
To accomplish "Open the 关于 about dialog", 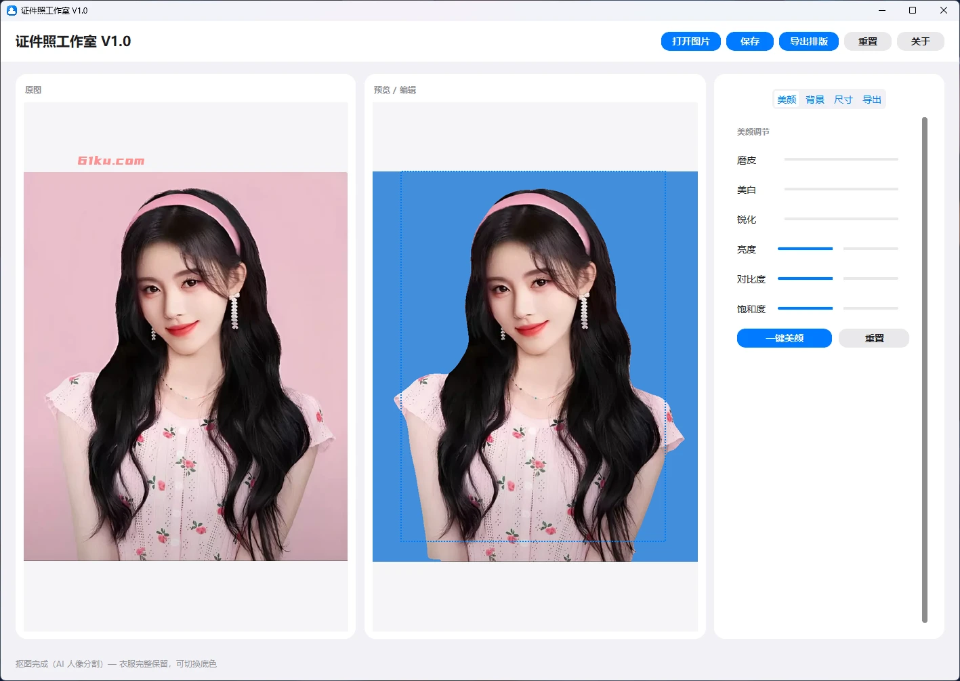I will coord(920,41).
